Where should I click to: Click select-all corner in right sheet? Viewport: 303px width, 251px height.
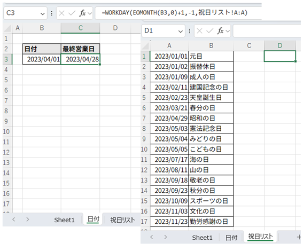(x=145, y=46)
